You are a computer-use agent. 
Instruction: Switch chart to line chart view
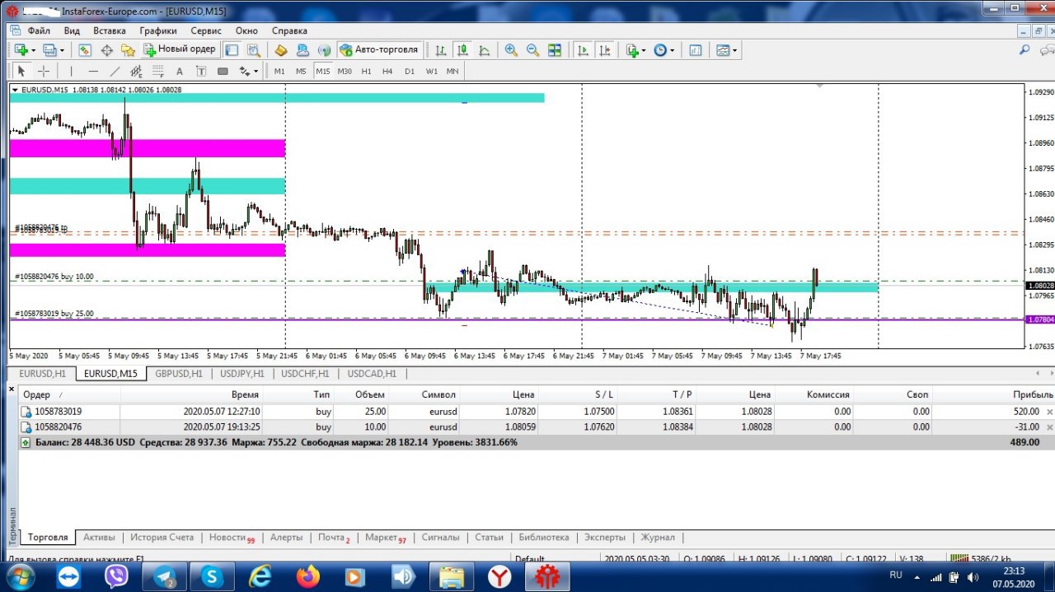(484, 50)
